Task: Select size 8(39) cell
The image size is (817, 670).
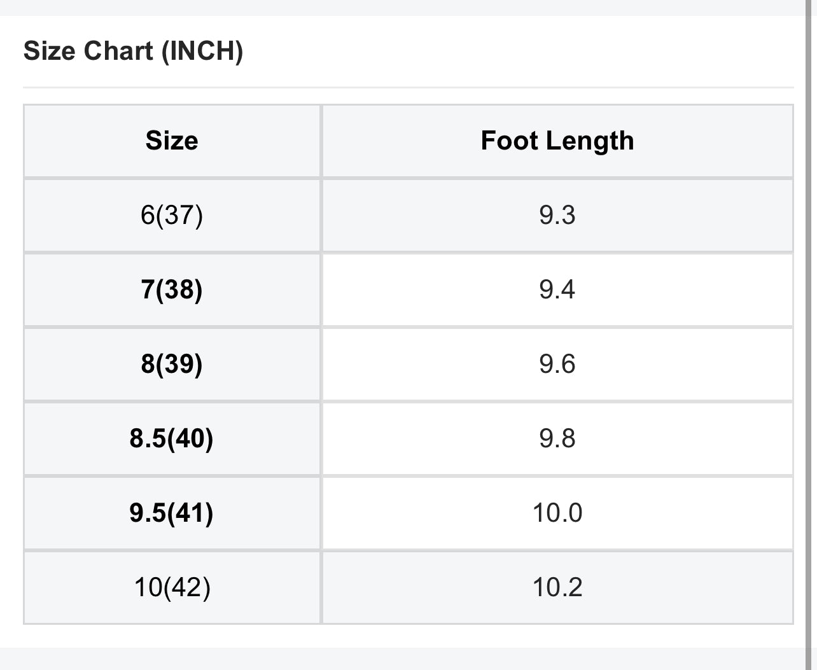Action: (172, 364)
